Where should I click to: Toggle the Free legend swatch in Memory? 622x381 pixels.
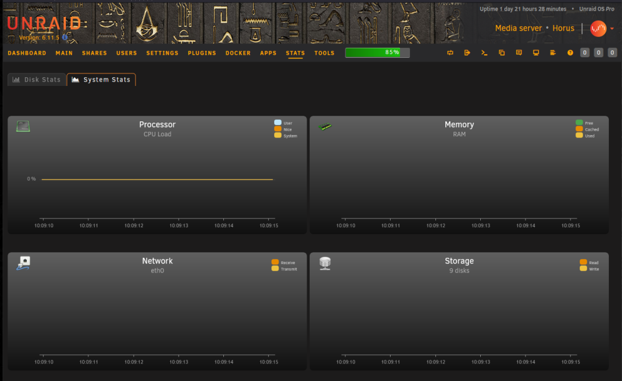[579, 123]
